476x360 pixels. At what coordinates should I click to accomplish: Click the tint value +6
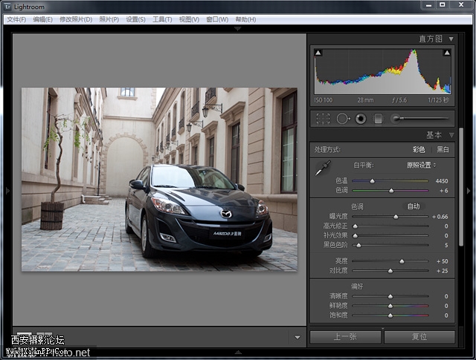tap(444, 191)
